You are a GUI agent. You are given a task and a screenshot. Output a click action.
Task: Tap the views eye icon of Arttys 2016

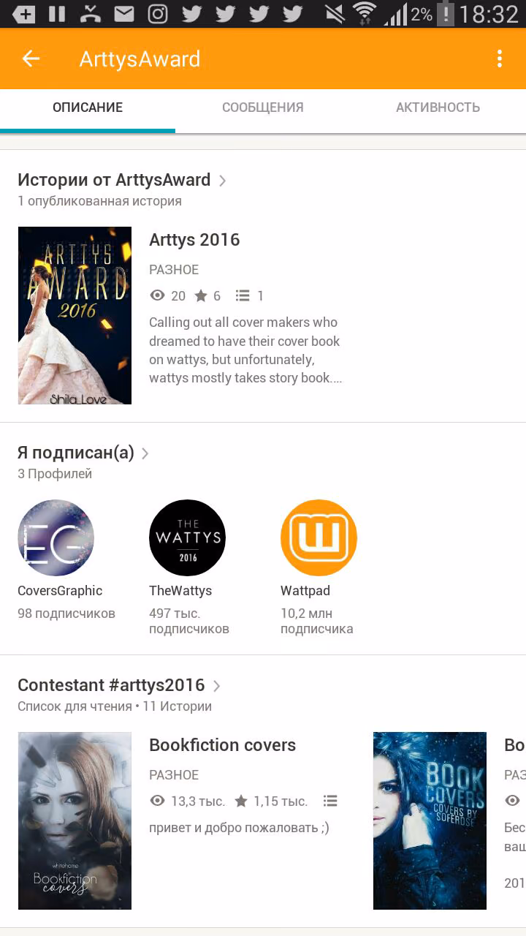click(x=157, y=295)
